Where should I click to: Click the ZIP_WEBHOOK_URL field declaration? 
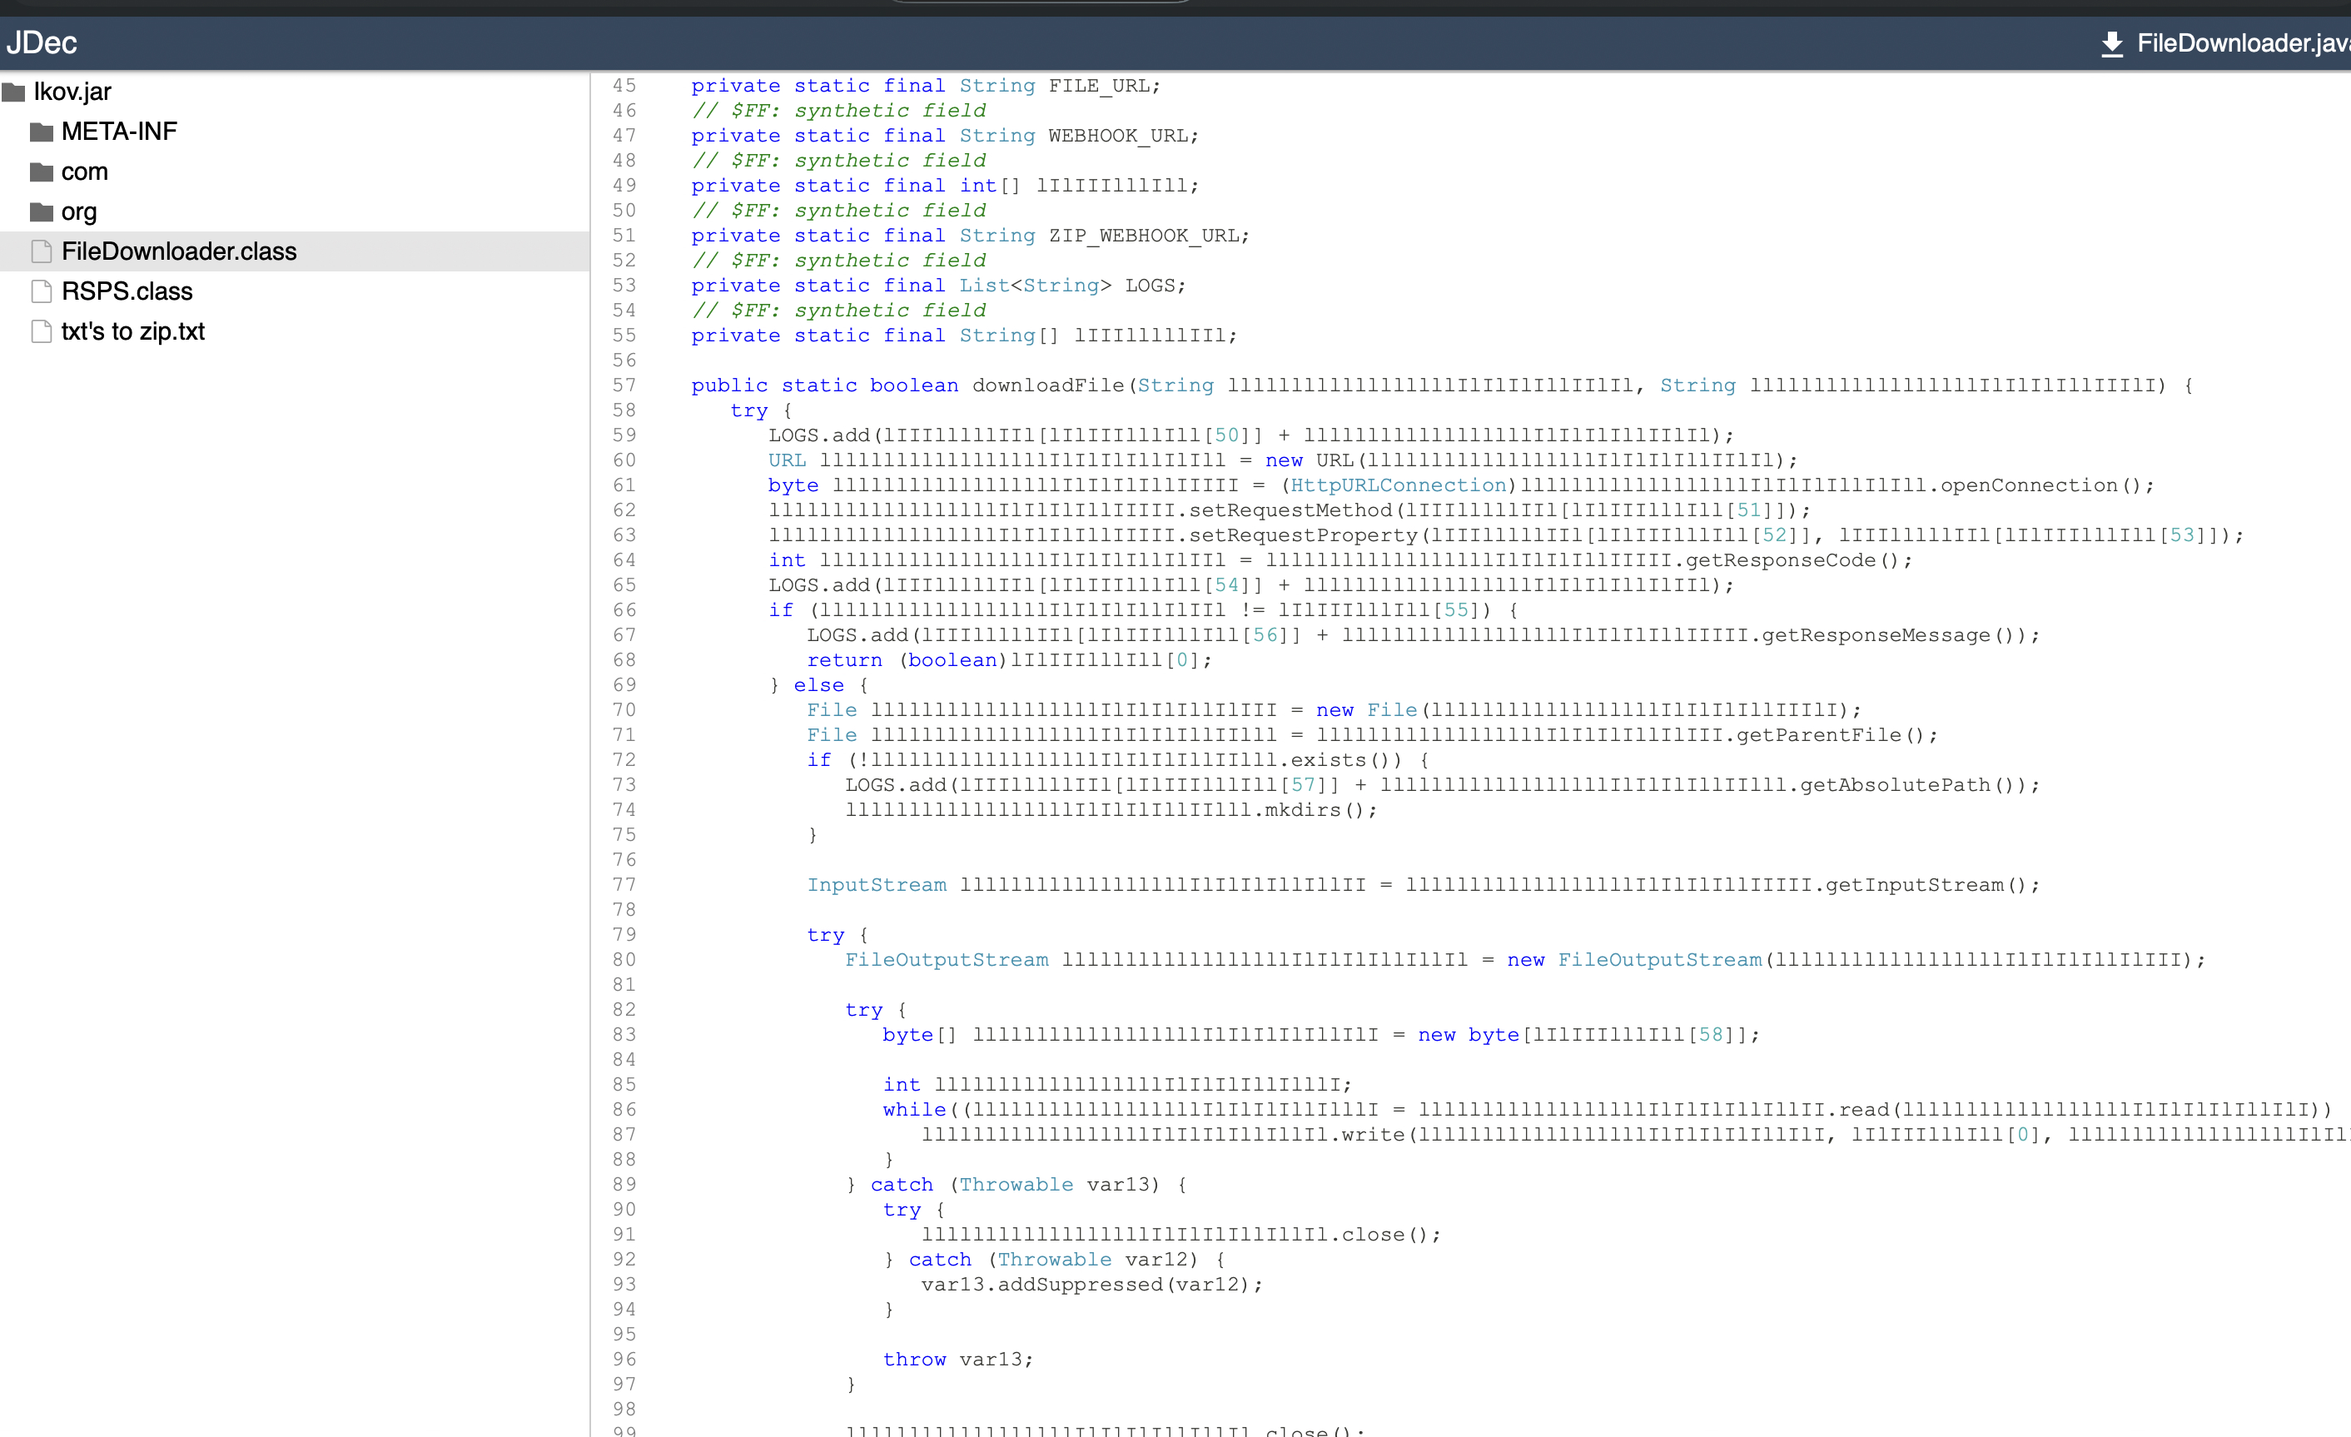pyautogui.click(x=1147, y=236)
